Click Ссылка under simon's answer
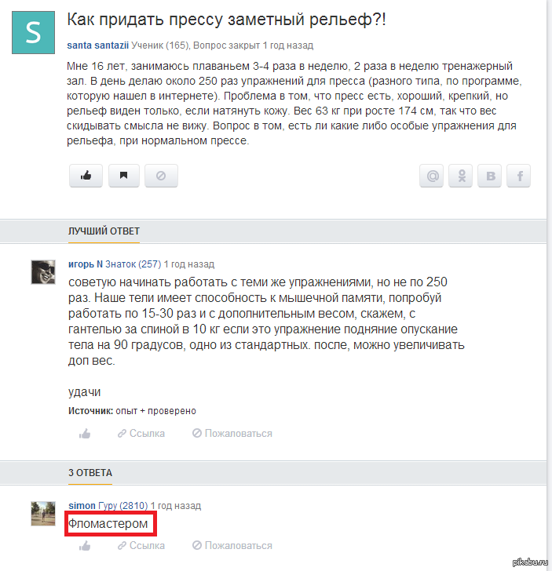Screen dimensions: 552x571 [141, 546]
